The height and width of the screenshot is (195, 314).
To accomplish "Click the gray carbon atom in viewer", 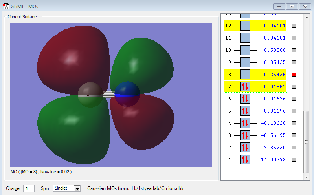I will [90, 95].
